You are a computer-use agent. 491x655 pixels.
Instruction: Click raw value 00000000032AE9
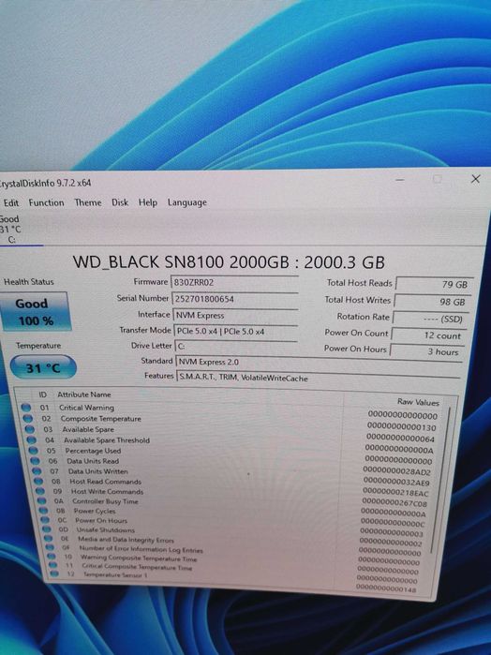tap(396, 482)
